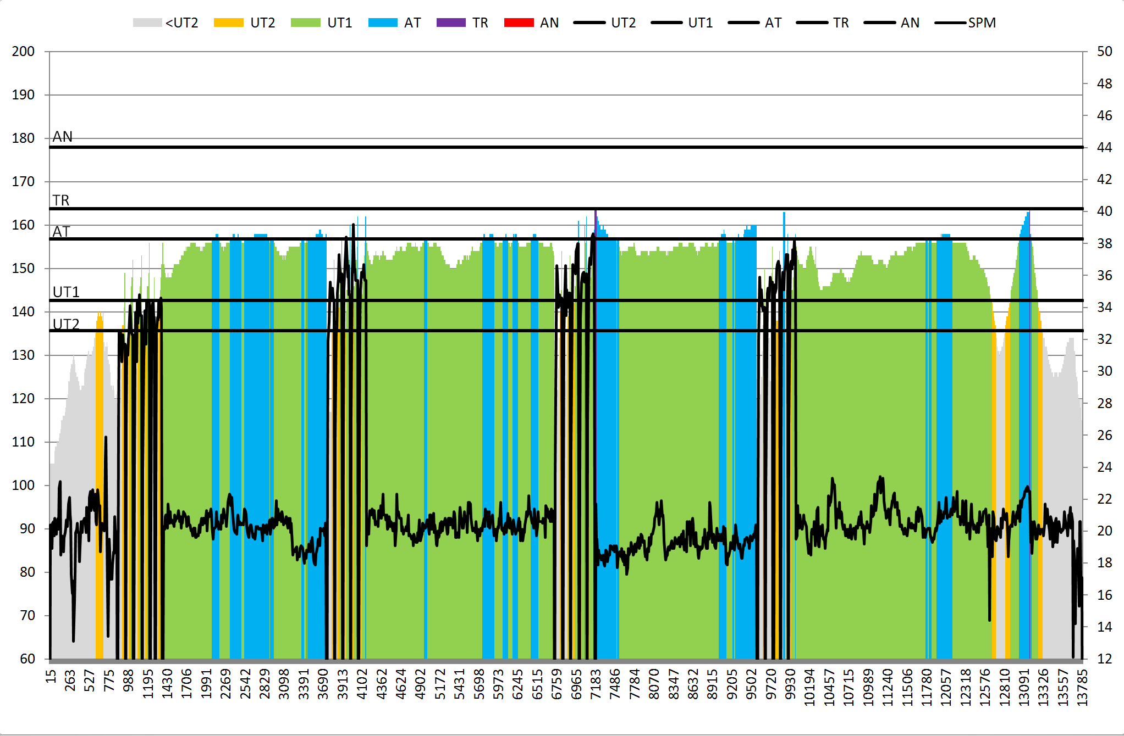Viewport: 1124px width, 736px height.
Task: Click the yellow UT2 legend swatch
Action: [228, 23]
